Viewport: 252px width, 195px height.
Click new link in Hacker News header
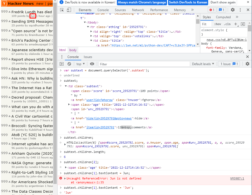click(40, 3)
